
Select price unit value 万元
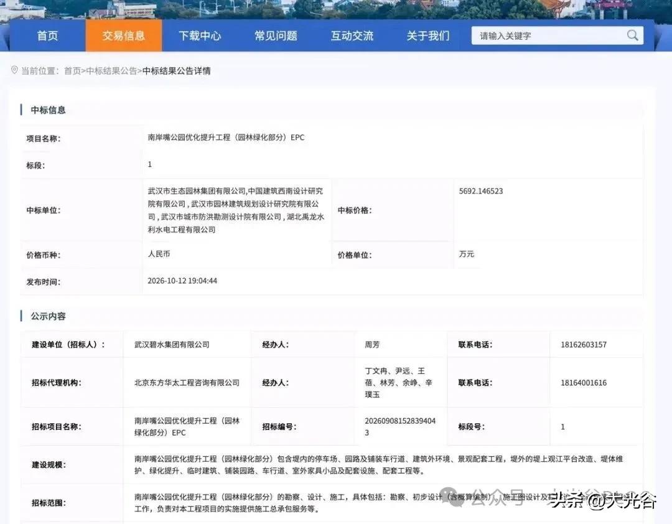coord(466,254)
